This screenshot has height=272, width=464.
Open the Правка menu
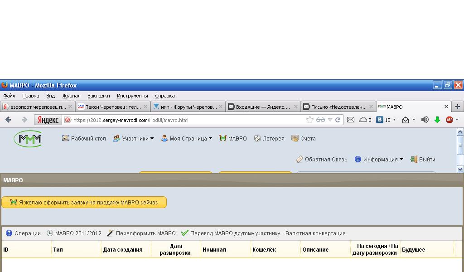(x=30, y=96)
